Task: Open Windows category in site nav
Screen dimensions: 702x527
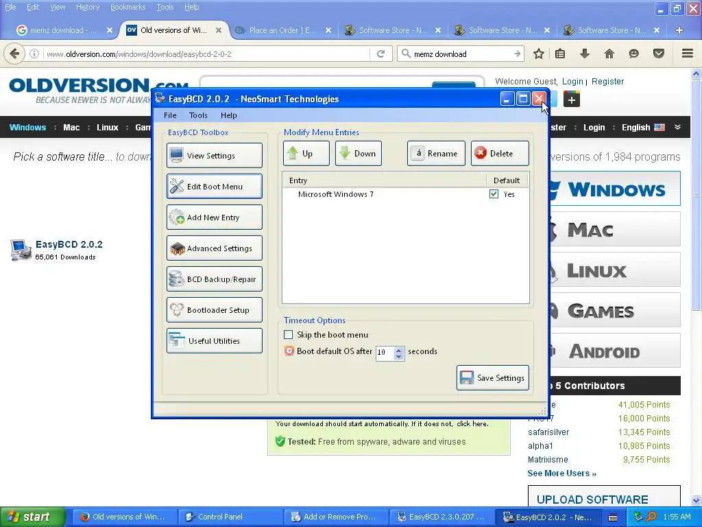Action: pos(27,127)
